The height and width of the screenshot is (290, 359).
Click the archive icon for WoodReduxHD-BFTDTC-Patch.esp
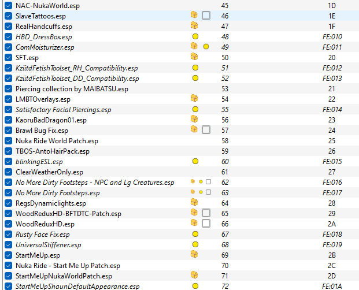(x=194, y=213)
